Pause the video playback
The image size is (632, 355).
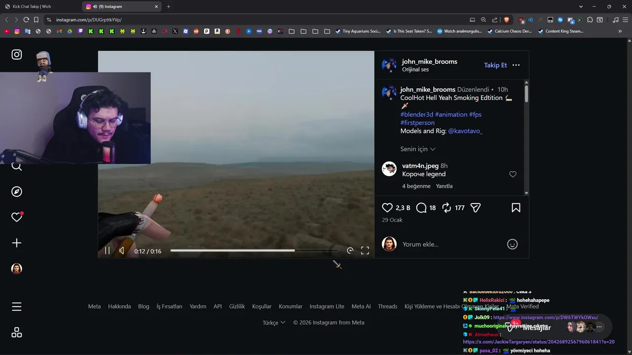coord(107,250)
